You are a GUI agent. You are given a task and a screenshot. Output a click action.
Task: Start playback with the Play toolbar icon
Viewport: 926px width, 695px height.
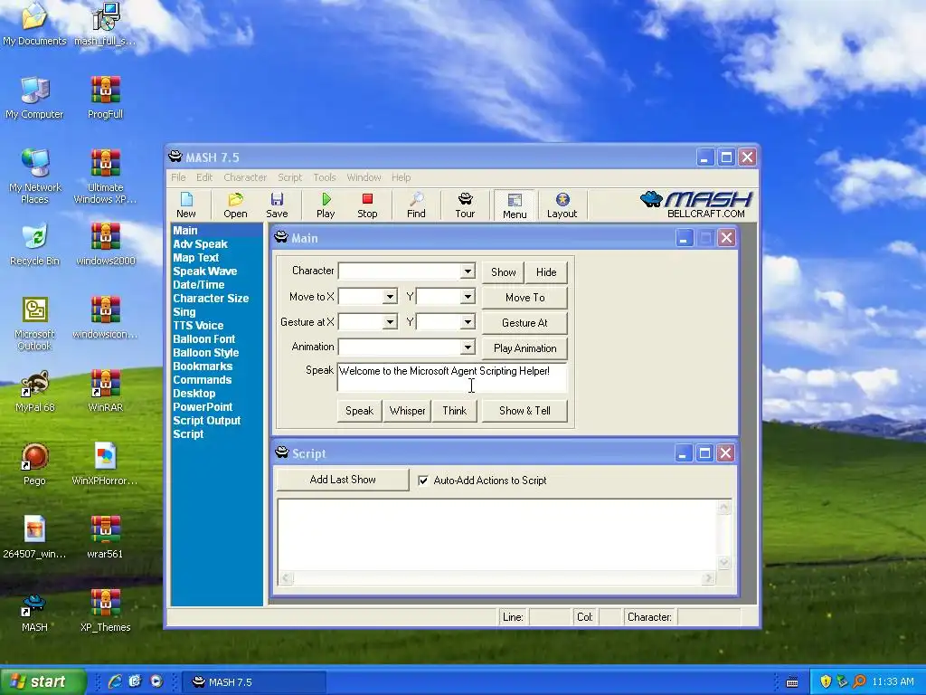tap(326, 205)
